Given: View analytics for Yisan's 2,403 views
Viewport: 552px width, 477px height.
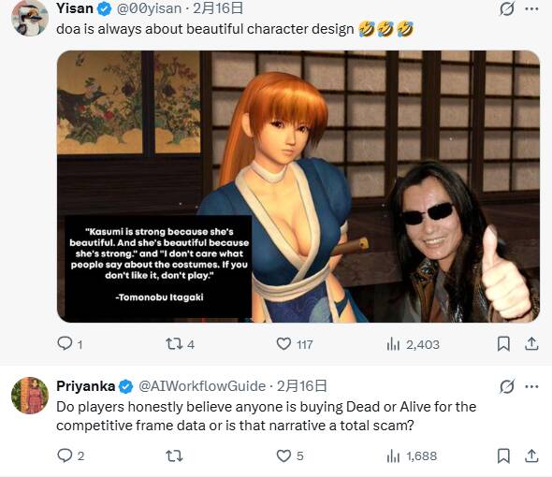Looking at the screenshot, I should (413, 344).
